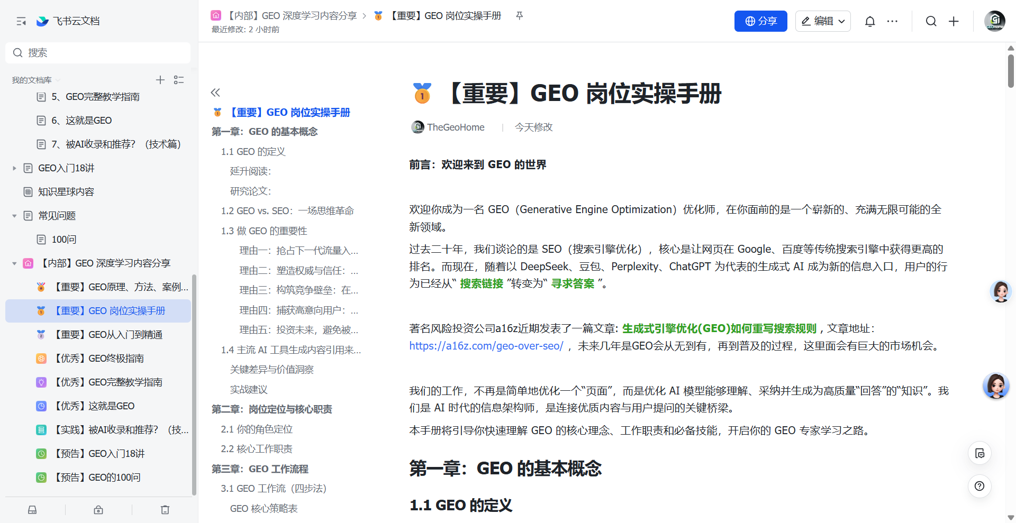Image resolution: width=1016 pixels, height=523 pixels.
Task: Click the blue 分享 button
Action: [760, 21]
